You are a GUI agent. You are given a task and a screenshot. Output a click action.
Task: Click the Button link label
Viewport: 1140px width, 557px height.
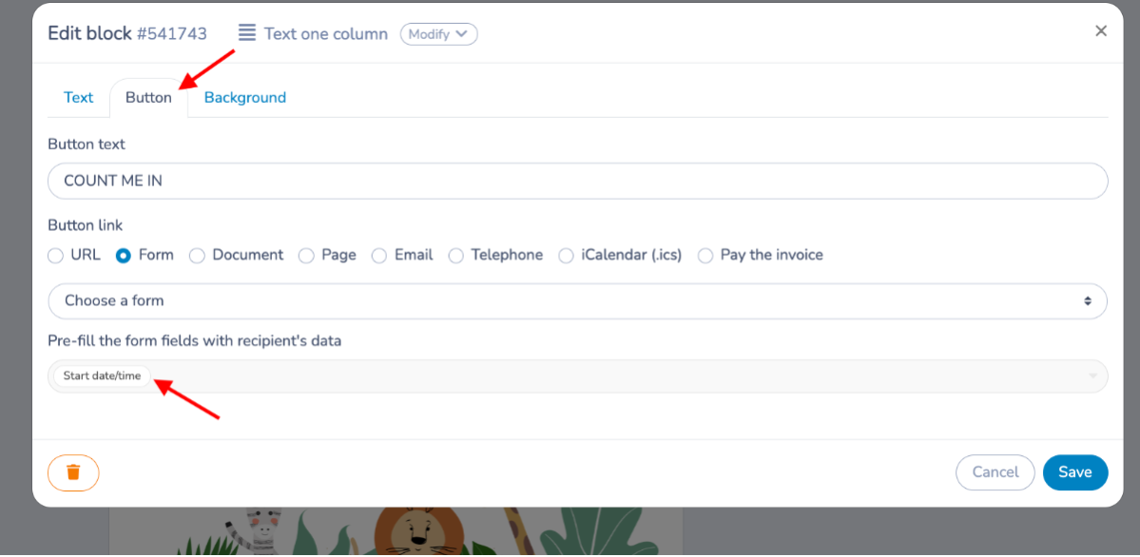click(85, 225)
